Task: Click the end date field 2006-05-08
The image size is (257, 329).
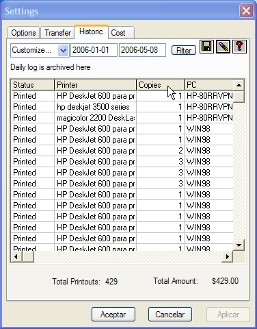Action: pyautogui.click(x=142, y=50)
